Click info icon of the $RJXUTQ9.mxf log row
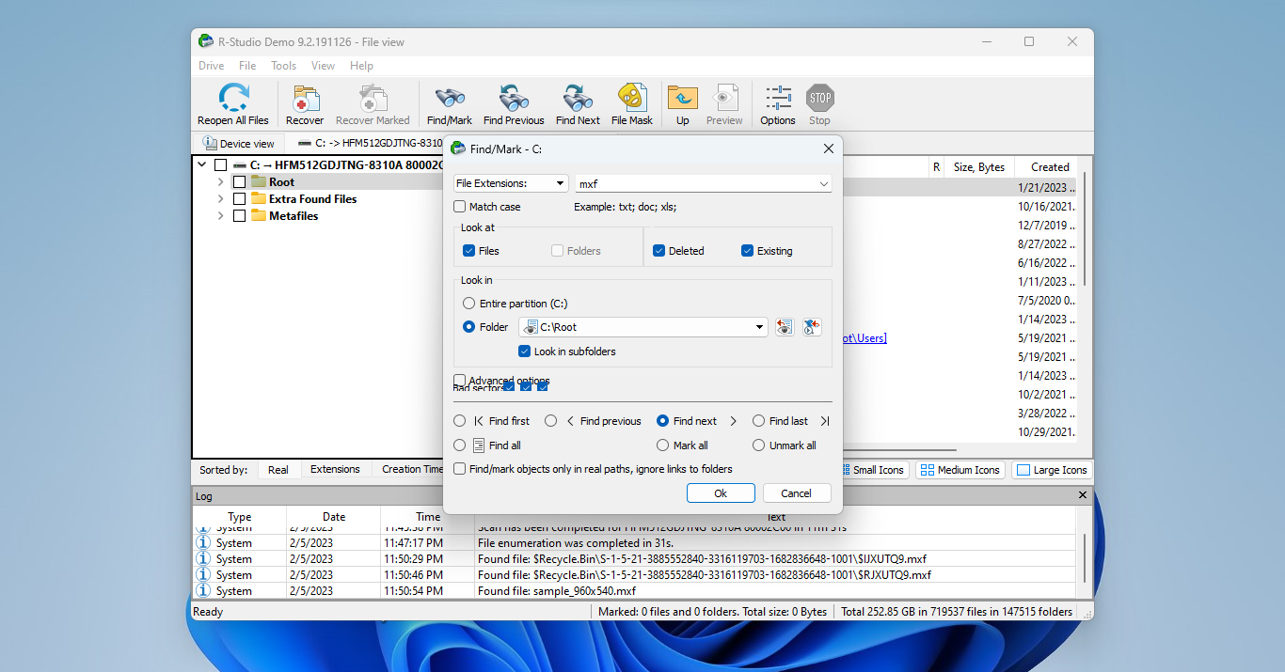The image size is (1285, 672). (202, 574)
